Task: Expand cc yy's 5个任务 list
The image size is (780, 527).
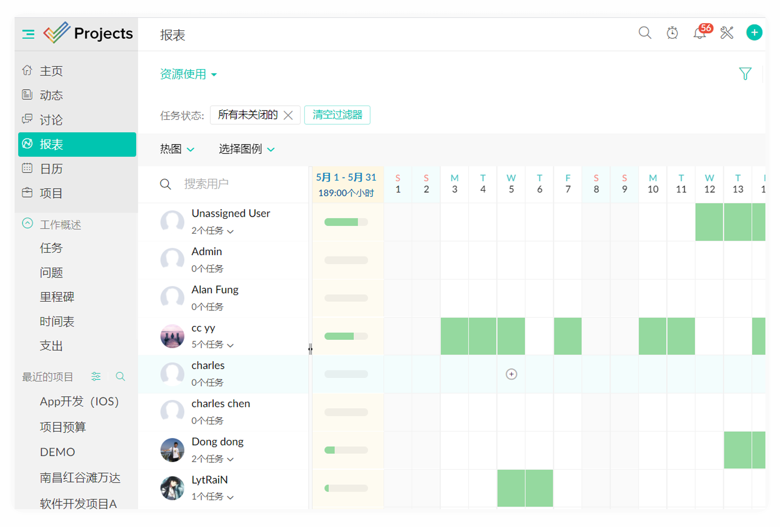Action: [x=212, y=345]
